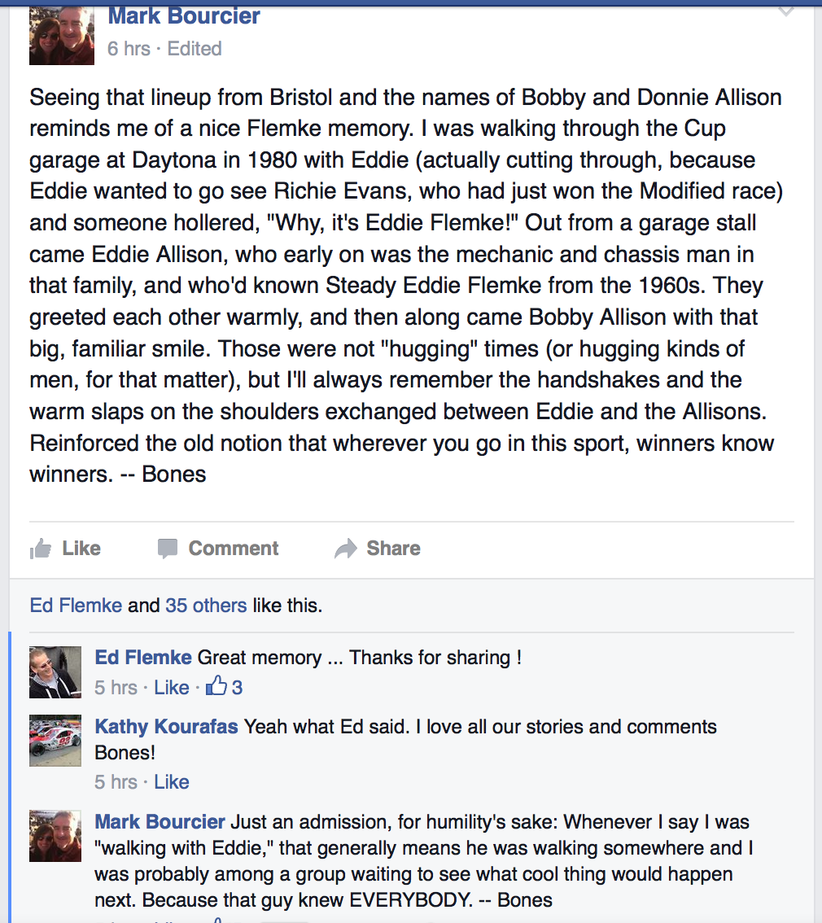Screen dimensions: 822x923
Task: Open Mark Bourcier's profile photo on post
Action: pos(62,35)
